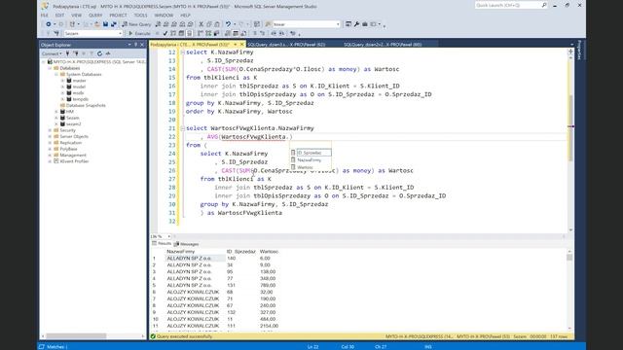The width and height of the screenshot is (623, 350).
Task: Select the server root node in Object Explorer
Action: (x=99, y=62)
